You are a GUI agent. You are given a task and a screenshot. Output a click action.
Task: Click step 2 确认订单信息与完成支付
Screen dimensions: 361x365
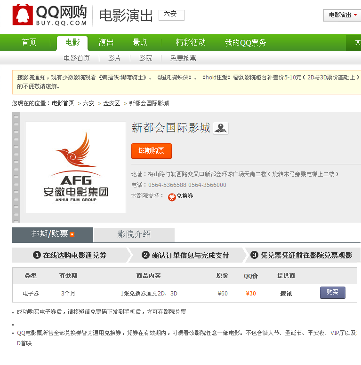click(185, 255)
